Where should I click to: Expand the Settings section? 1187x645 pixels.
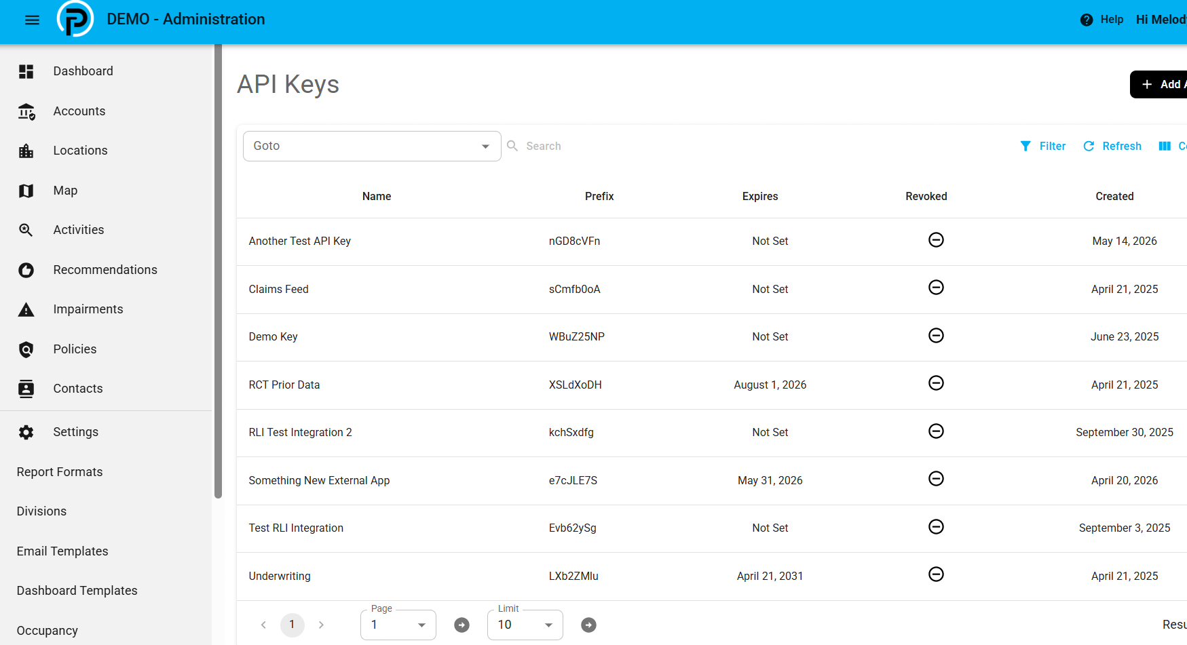pyautogui.click(x=75, y=432)
